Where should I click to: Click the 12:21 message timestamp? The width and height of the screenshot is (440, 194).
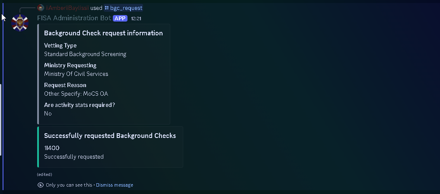coord(136,19)
